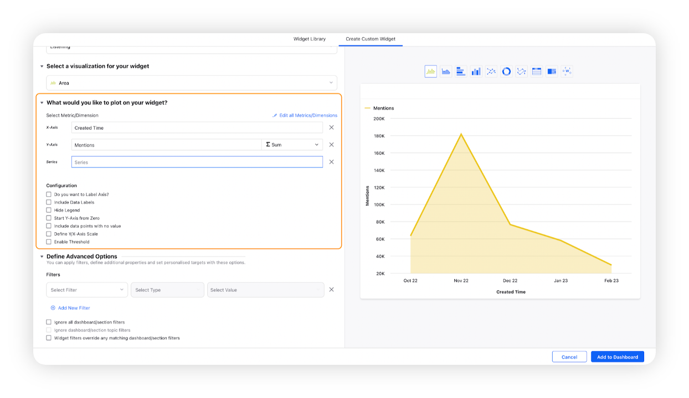This screenshot has height=398, width=689.
Task: Select the curved spline chart icon
Action: click(x=521, y=71)
